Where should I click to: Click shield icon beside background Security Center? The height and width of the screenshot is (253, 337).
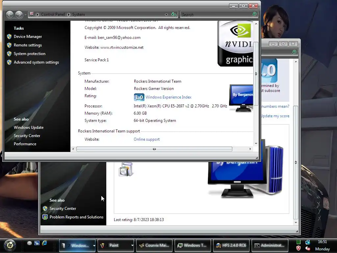pyautogui.click(x=45, y=209)
